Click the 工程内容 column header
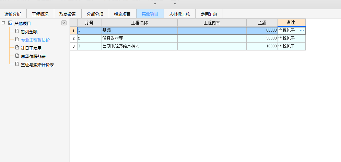The height and width of the screenshot is (162, 341). click(212, 23)
